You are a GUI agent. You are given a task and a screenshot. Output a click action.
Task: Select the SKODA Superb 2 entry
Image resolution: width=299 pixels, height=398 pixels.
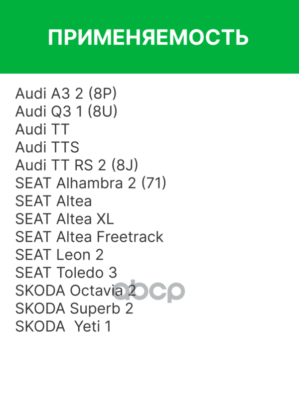(74, 308)
